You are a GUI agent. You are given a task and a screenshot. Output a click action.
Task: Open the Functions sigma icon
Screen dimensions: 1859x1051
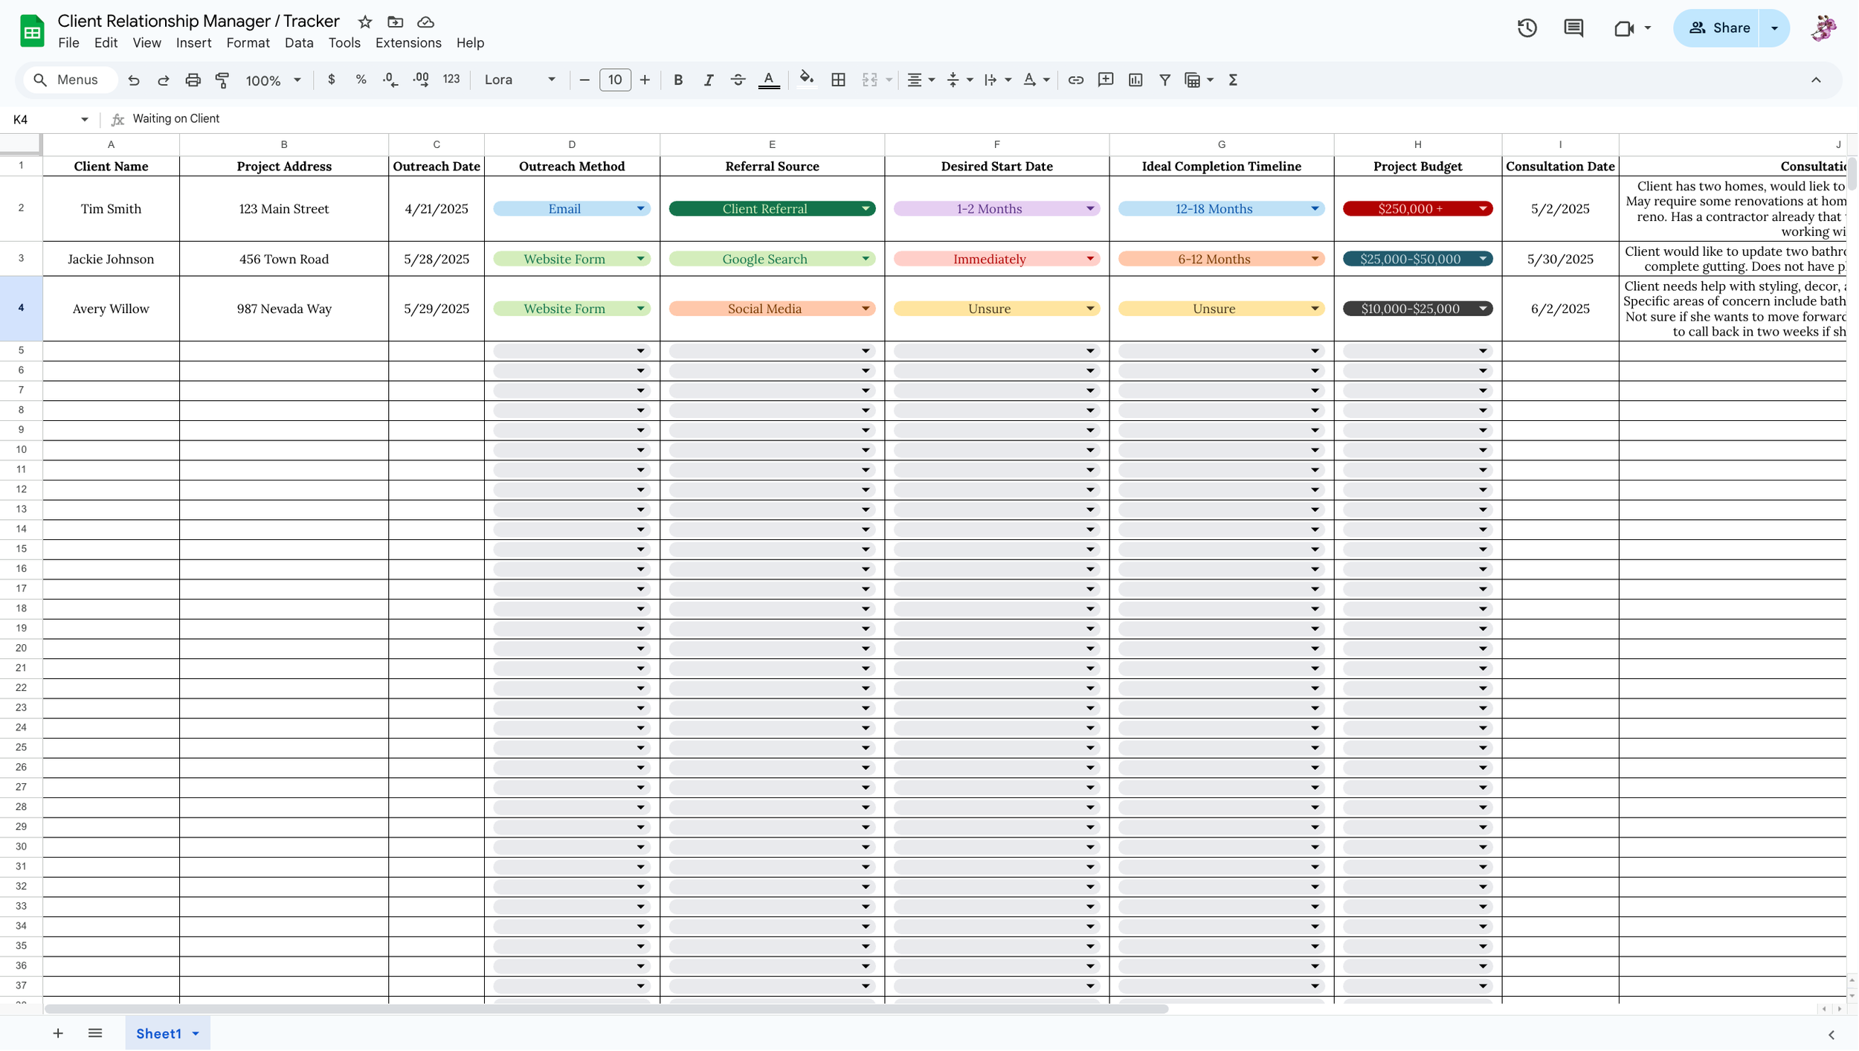coord(1232,80)
